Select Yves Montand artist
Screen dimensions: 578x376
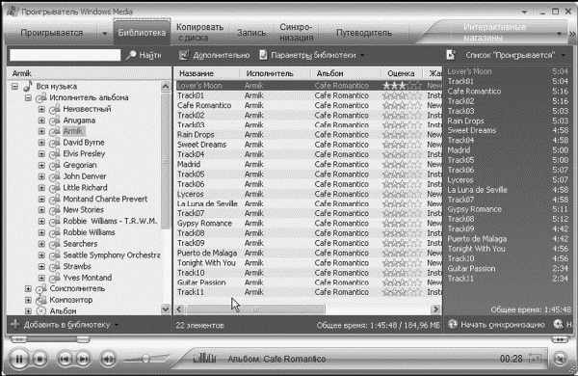click(x=88, y=278)
